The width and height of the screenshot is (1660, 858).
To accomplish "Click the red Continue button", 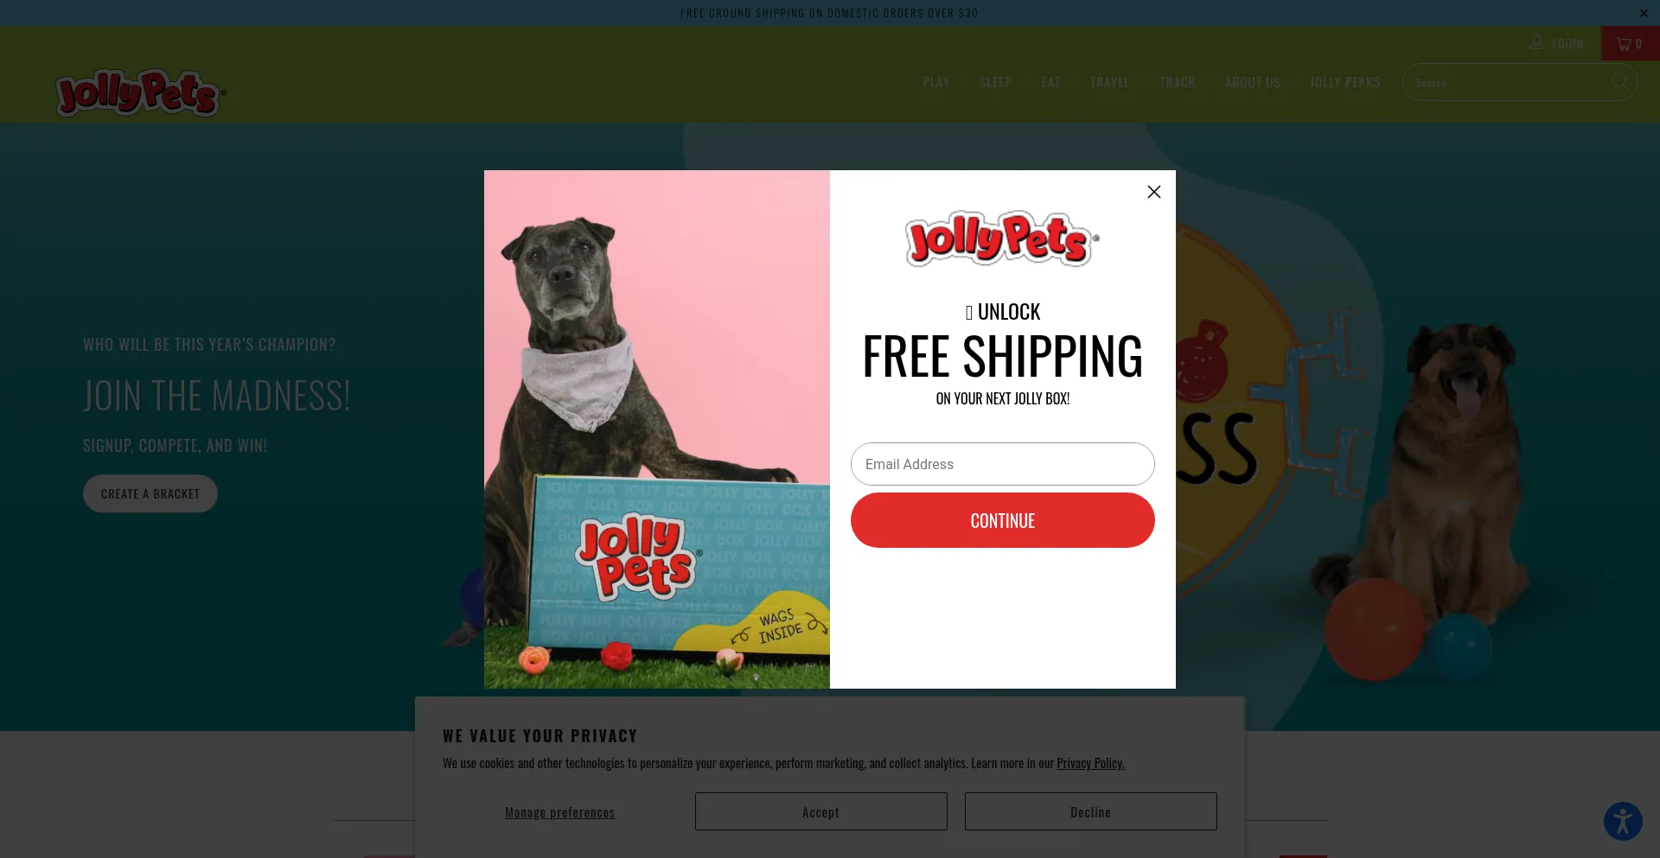I will pos(1002,520).
